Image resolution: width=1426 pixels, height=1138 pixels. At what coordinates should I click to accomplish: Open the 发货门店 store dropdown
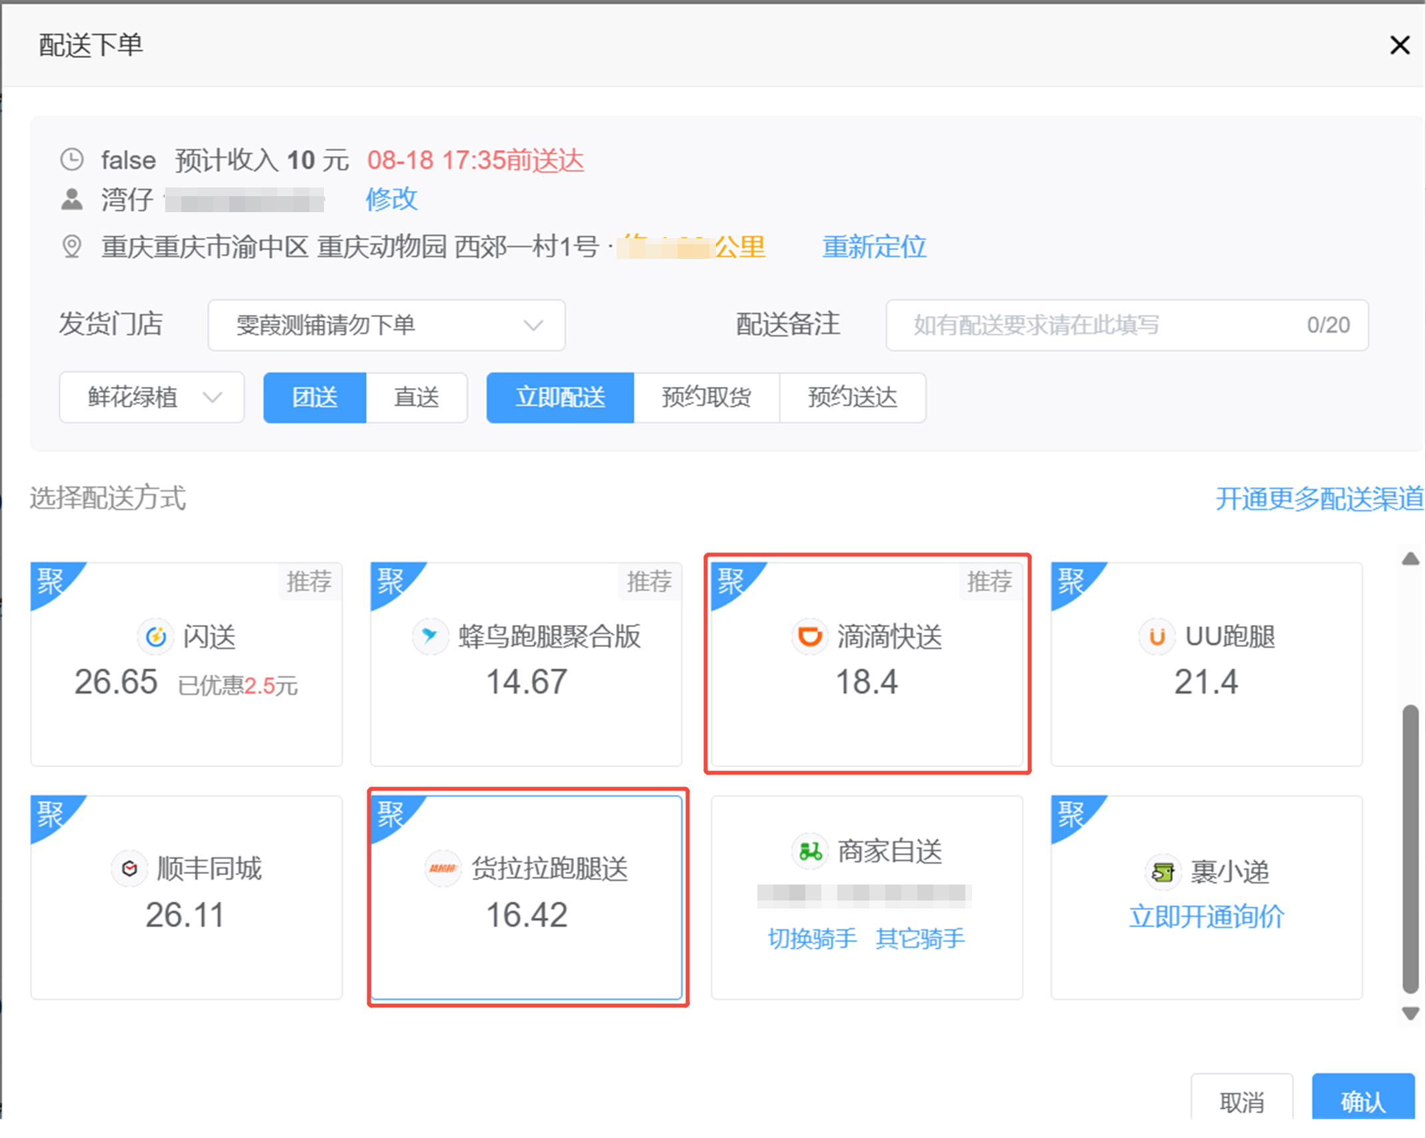click(x=387, y=326)
